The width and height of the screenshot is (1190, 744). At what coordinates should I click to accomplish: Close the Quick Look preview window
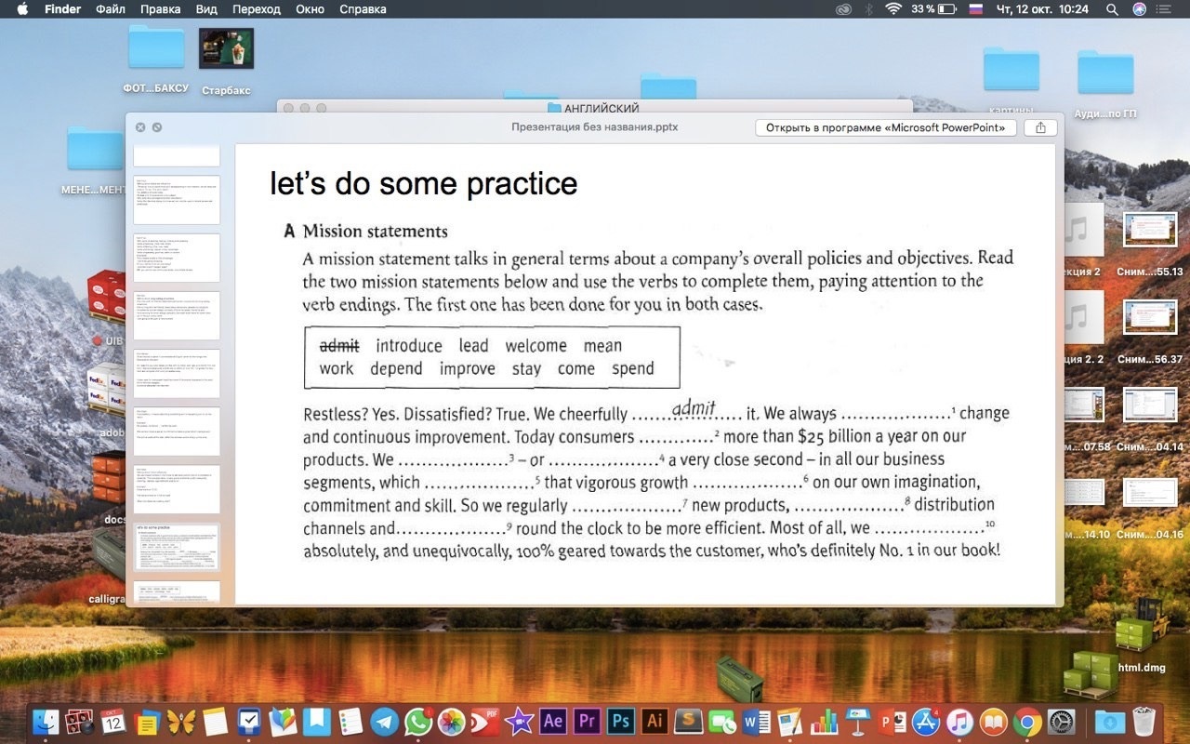(140, 127)
